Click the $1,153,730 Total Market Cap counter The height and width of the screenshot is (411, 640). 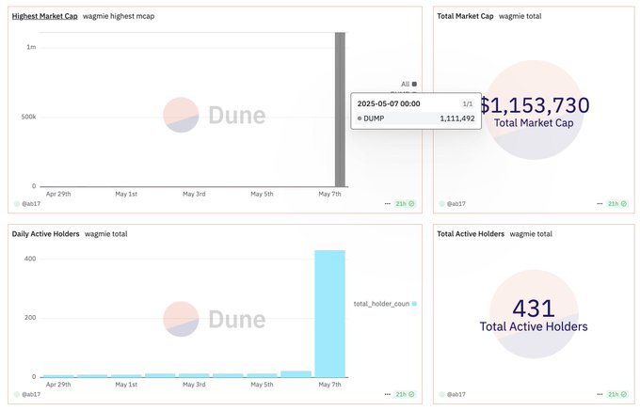tap(534, 106)
